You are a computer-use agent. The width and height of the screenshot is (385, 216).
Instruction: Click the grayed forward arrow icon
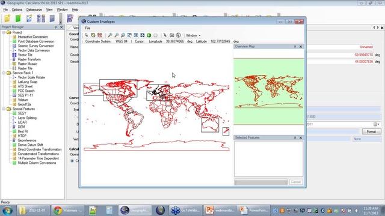click(x=155, y=35)
